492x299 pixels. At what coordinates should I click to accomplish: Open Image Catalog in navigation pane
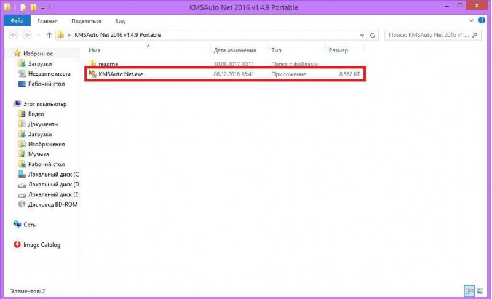(x=42, y=245)
